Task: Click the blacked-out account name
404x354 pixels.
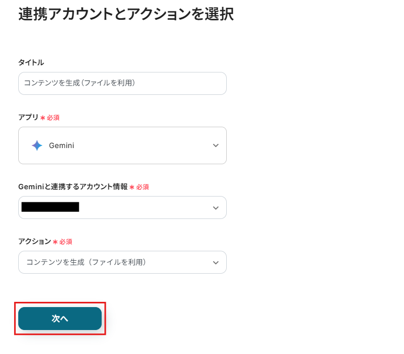Action: tap(50, 207)
